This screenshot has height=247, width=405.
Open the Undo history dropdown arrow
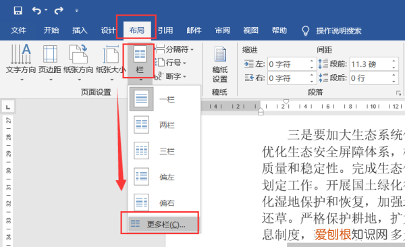click(x=46, y=10)
